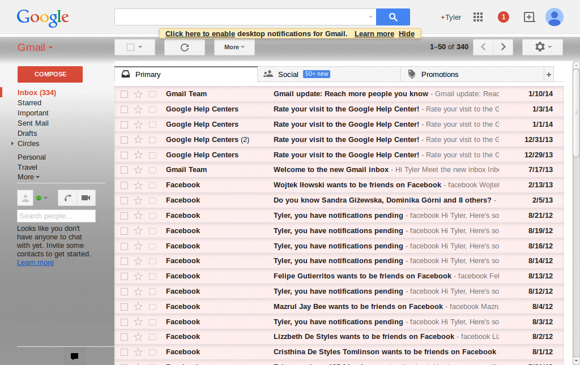Star the Wojtek Iłowski friend request email
The image size is (580, 365).
[x=138, y=185]
